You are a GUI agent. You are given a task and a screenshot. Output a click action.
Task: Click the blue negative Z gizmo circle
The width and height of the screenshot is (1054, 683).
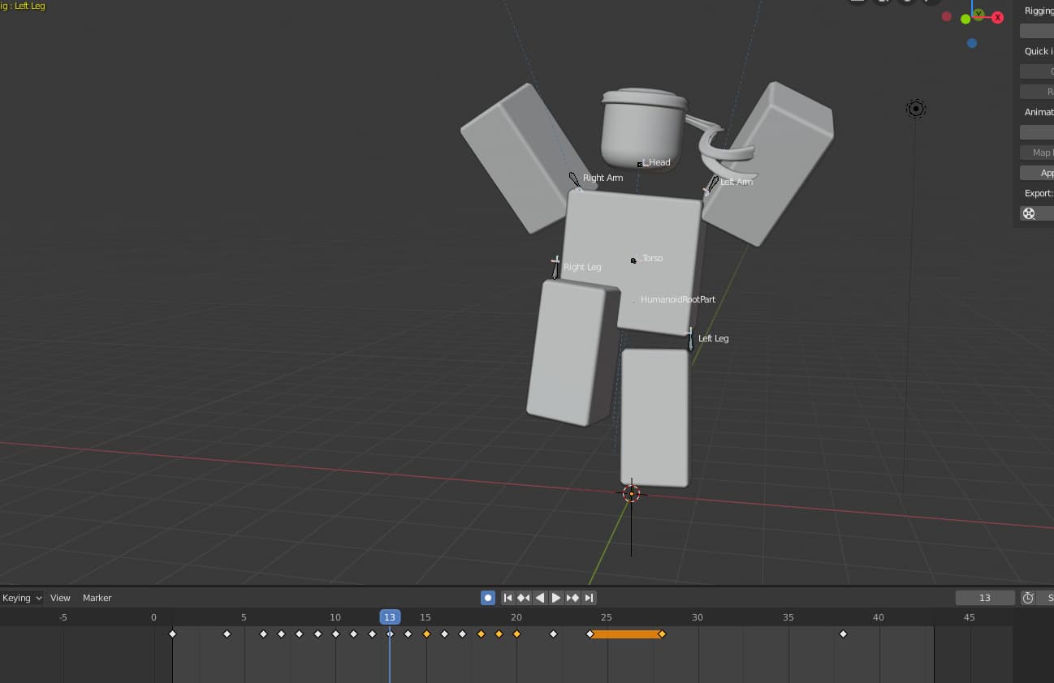[972, 43]
